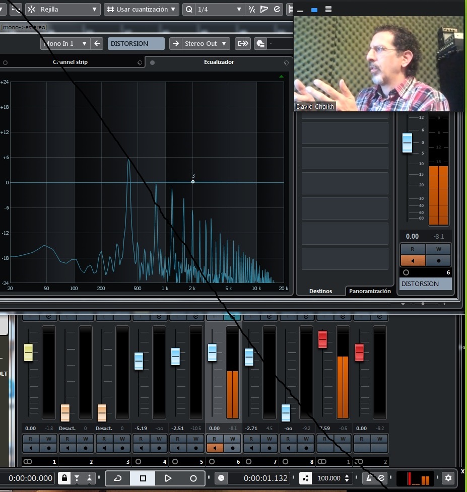This screenshot has width=467, height=492.
Task: Select EQ band 3 point on the curve
Action: coord(193,182)
